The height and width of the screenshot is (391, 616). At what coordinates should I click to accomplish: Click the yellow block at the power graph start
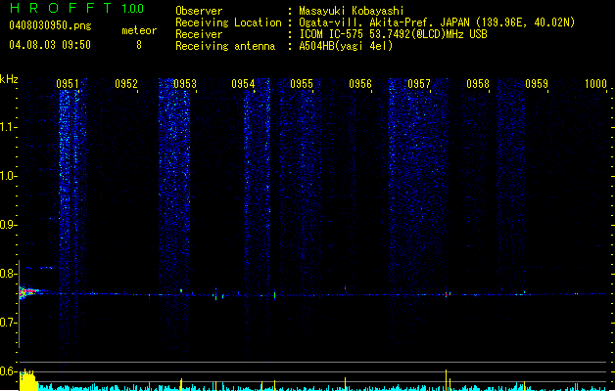point(28,381)
